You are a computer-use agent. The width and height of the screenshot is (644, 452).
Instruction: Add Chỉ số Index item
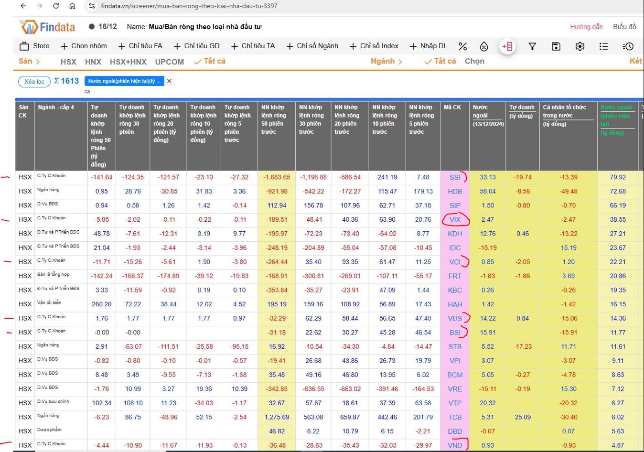[x=374, y=46]
